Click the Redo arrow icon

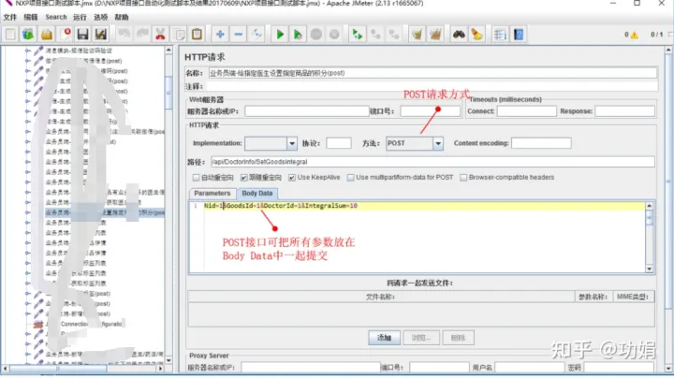point(142,35)
